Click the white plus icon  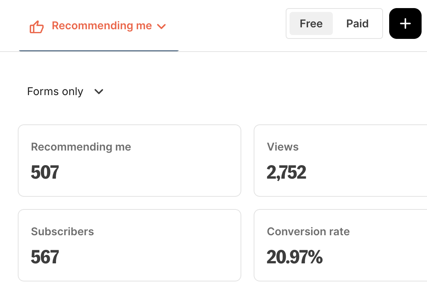405,23
